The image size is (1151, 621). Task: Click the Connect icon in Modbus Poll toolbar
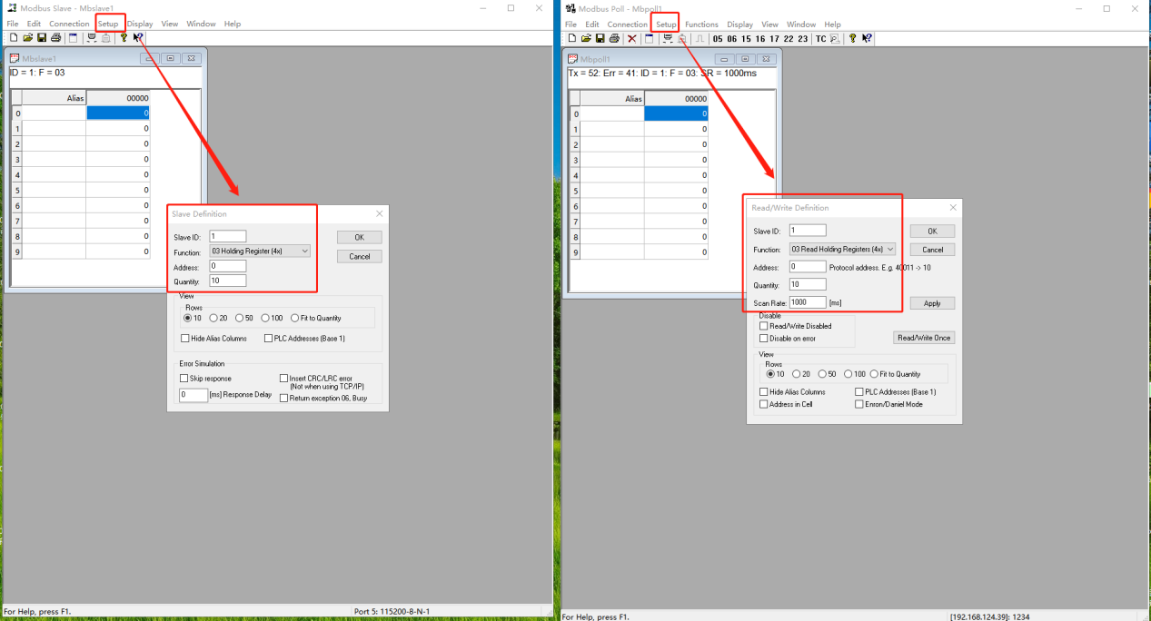(668, 38)
